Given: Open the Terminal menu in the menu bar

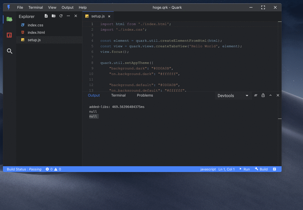Looking at the screenshot, I should [x=36, y=7].
